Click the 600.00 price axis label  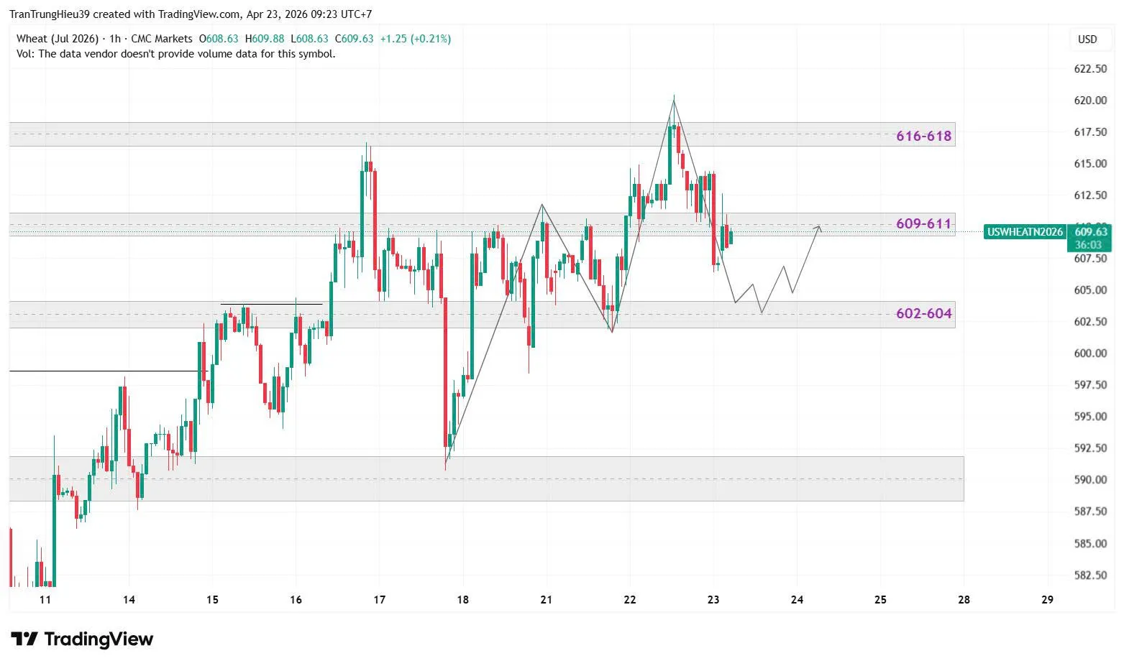(1089, 353)
